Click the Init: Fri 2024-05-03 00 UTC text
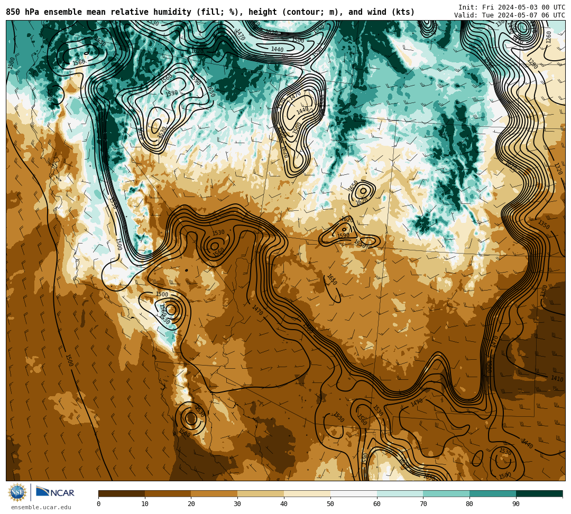This screenshot has height=514, width=571. pyautogui.click(x=512, y=7)
